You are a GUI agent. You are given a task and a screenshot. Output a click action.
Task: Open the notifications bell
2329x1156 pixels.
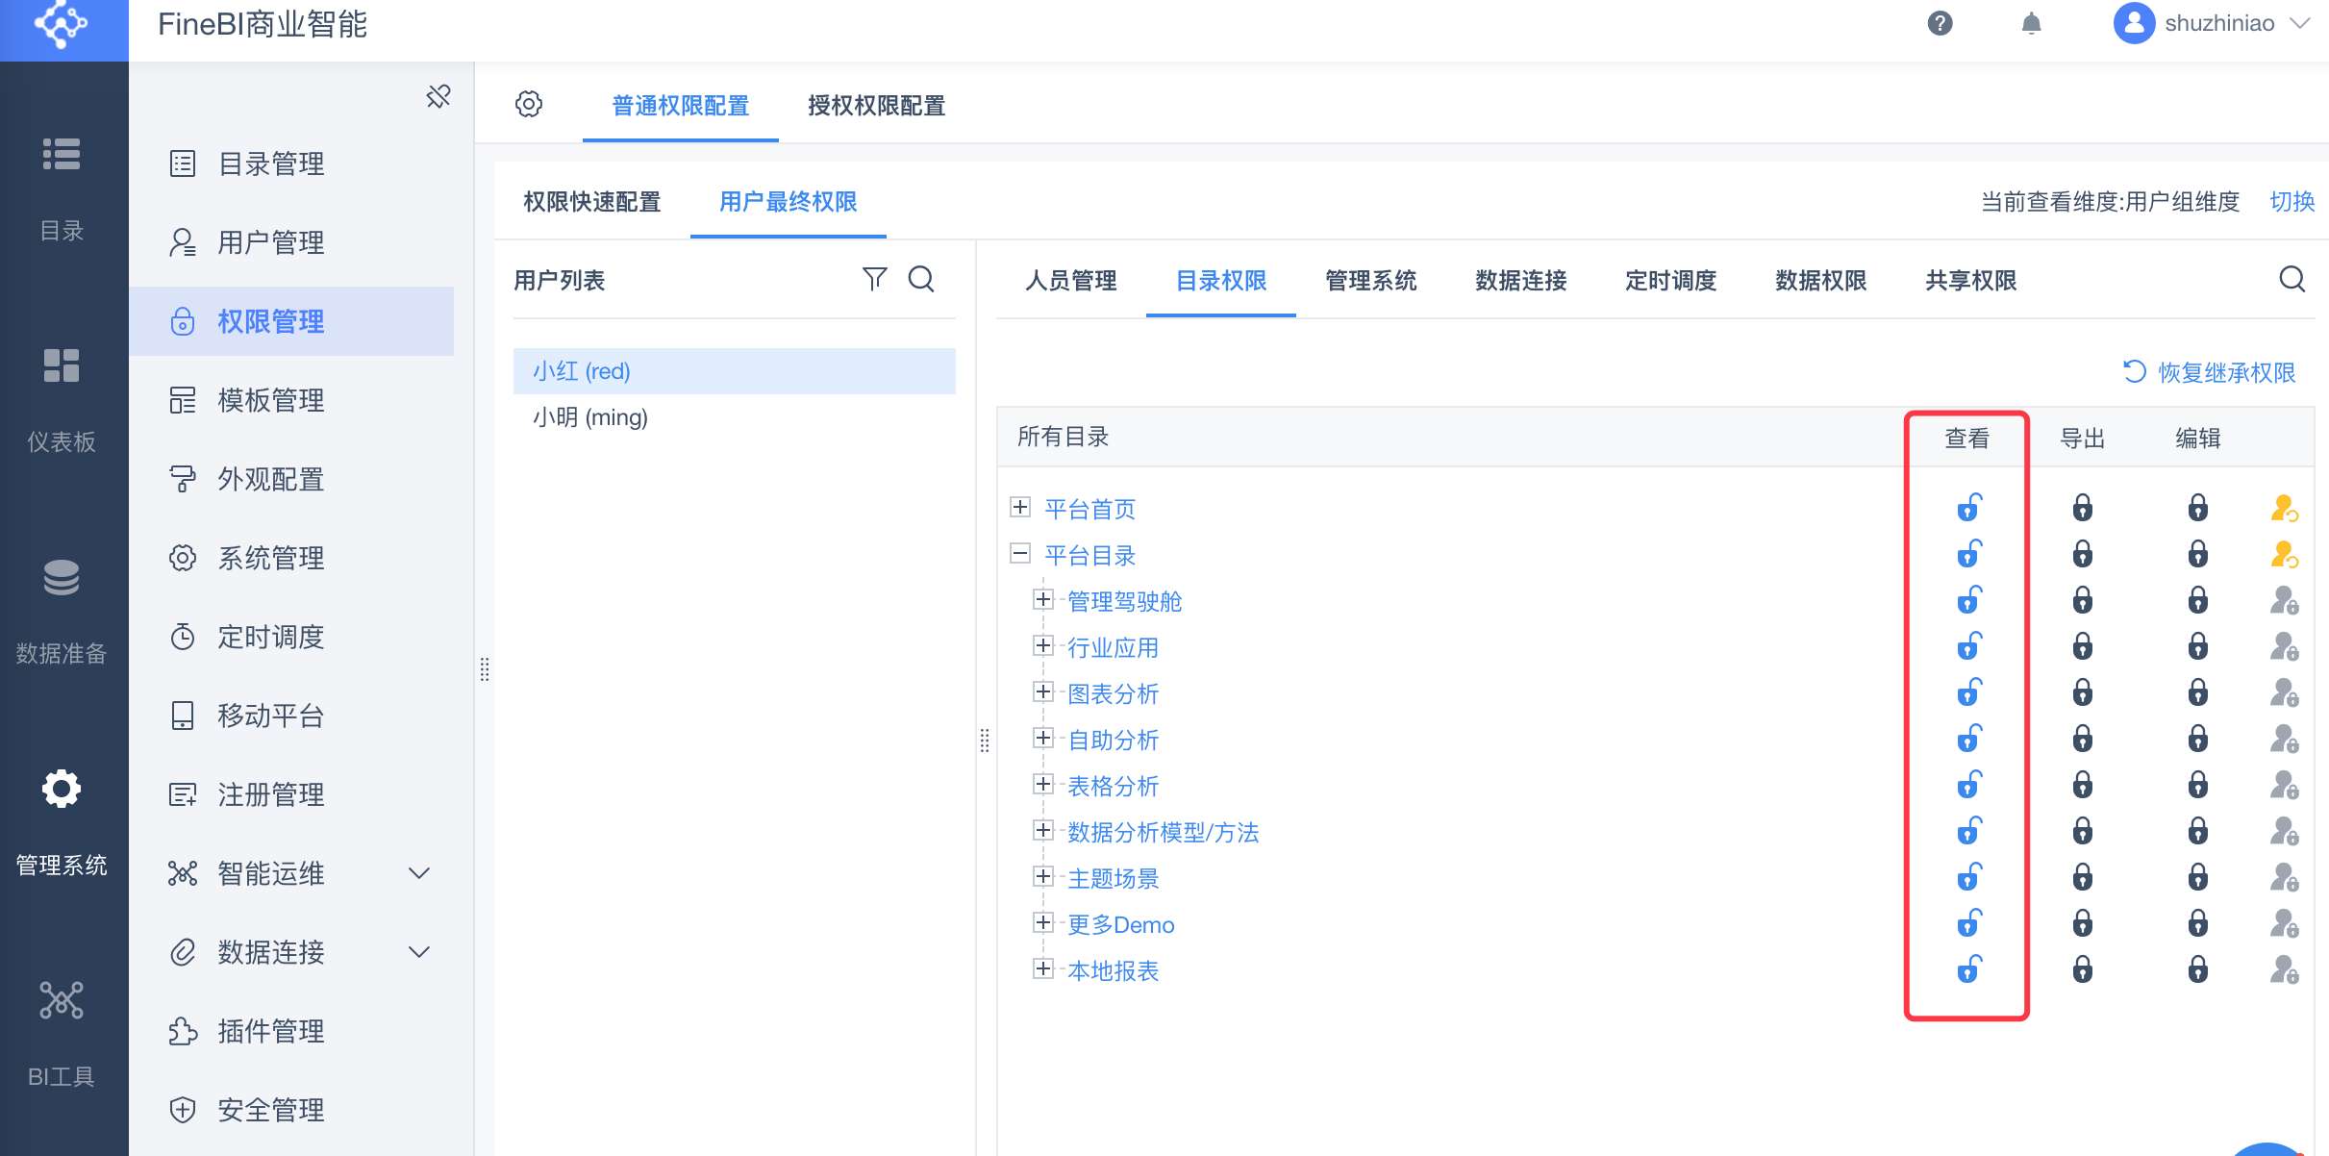2031,23
